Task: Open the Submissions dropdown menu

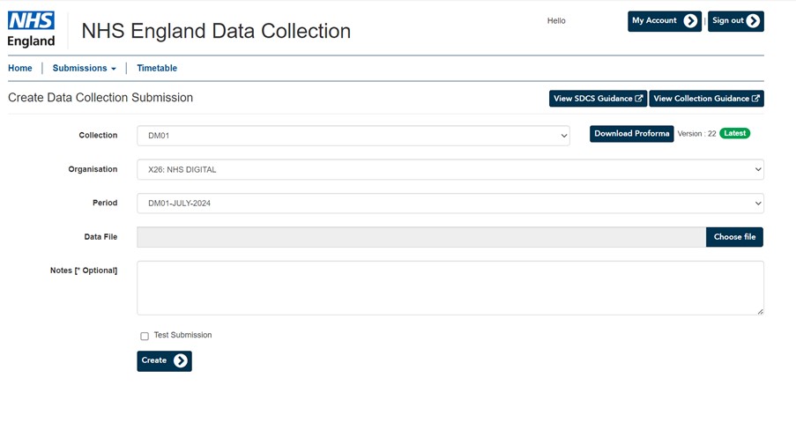Action: (85, 68)
